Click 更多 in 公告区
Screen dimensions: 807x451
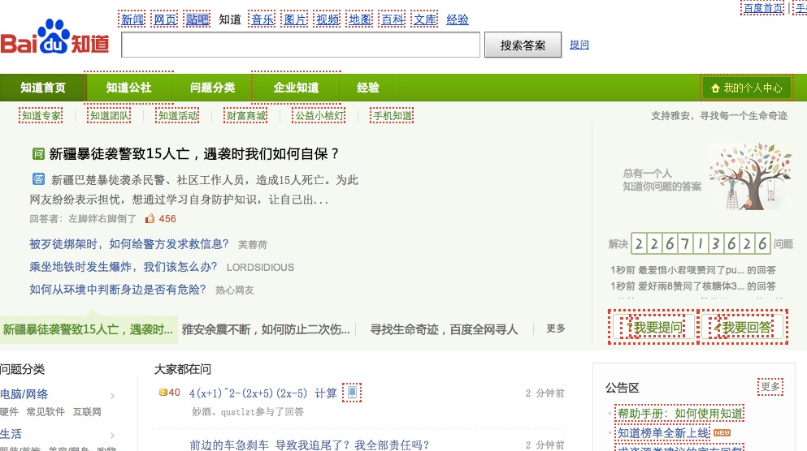coord(770,386)
